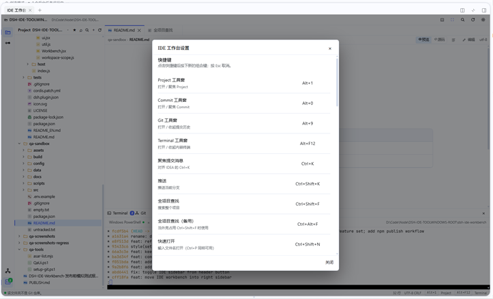
Task: Change the Git 工具窗 Alt+9 shortcut
Action: [307, 123]
